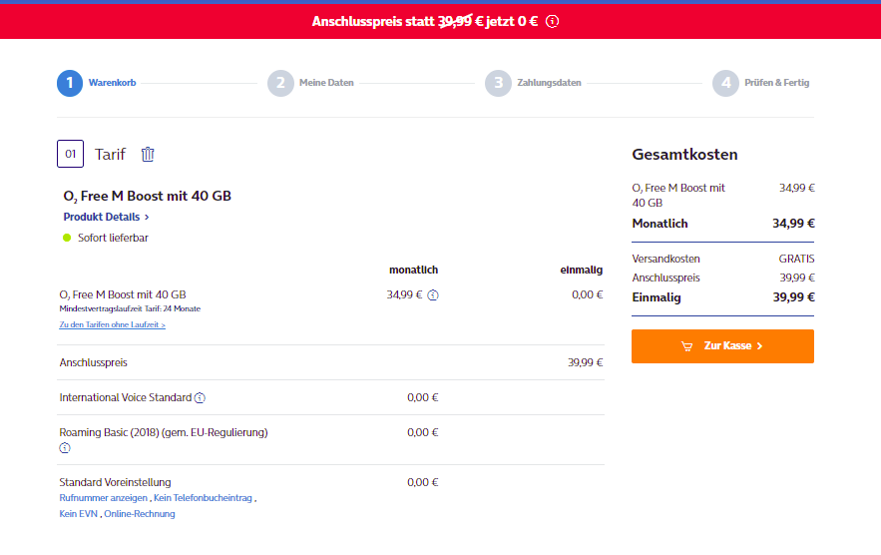
Task: Click the Einmalig total 39,99 €
Action: 793,297
